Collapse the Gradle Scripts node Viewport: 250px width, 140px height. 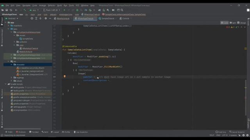tap(5, 84)
